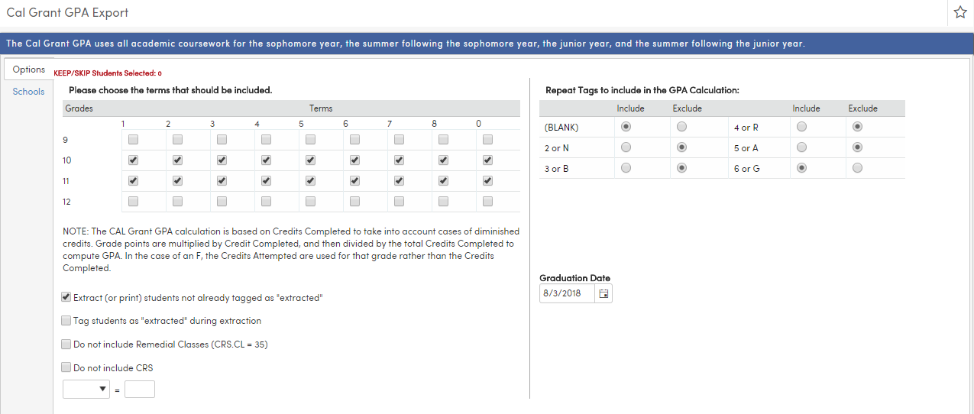Viewport: 974px width, 414px height.
Task: Check grade 9 term 1 checkbox
Action: coord(134,140)
